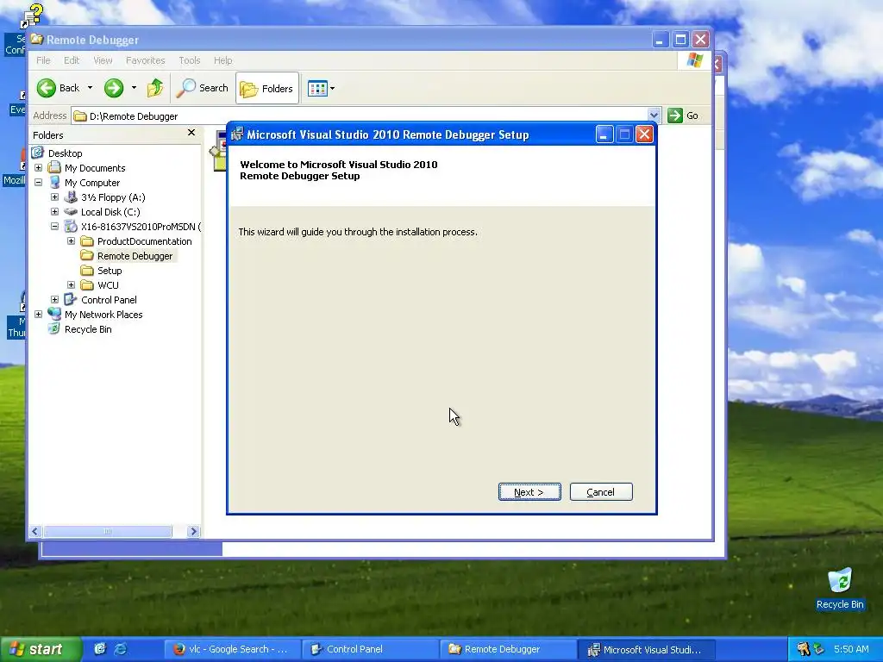Open the Views icon dropdown
883x662 pixels.
321,89
